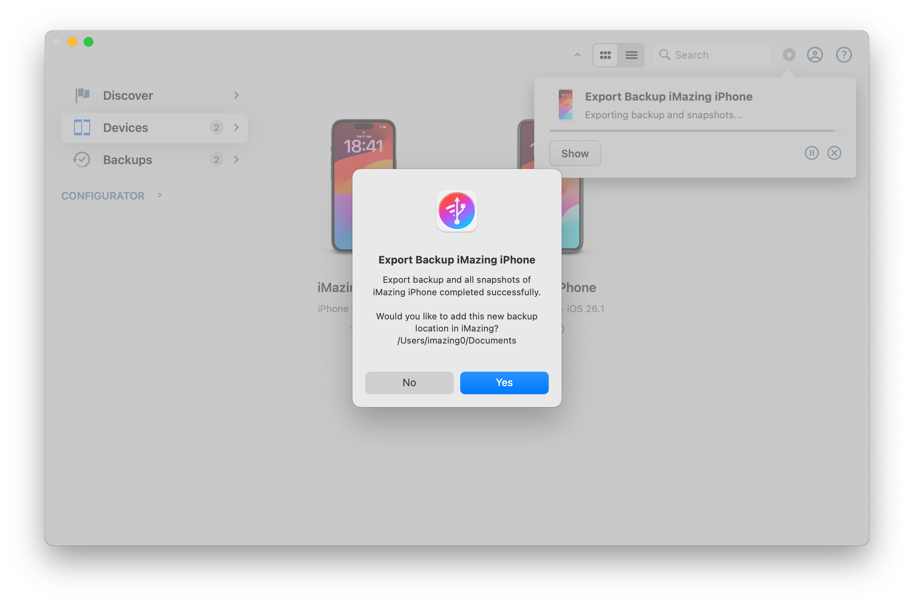Switch to grid view layout
This screenshot has width=914, height=605.
(605, 55)
